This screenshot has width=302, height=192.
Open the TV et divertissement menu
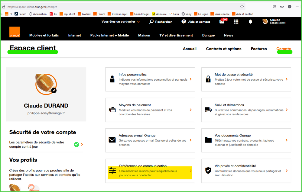[x=176, y=35]
